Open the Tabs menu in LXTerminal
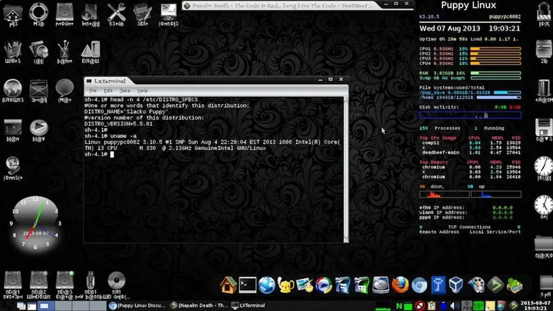Screen dimensions: 553x311 [x=125, y=91]
